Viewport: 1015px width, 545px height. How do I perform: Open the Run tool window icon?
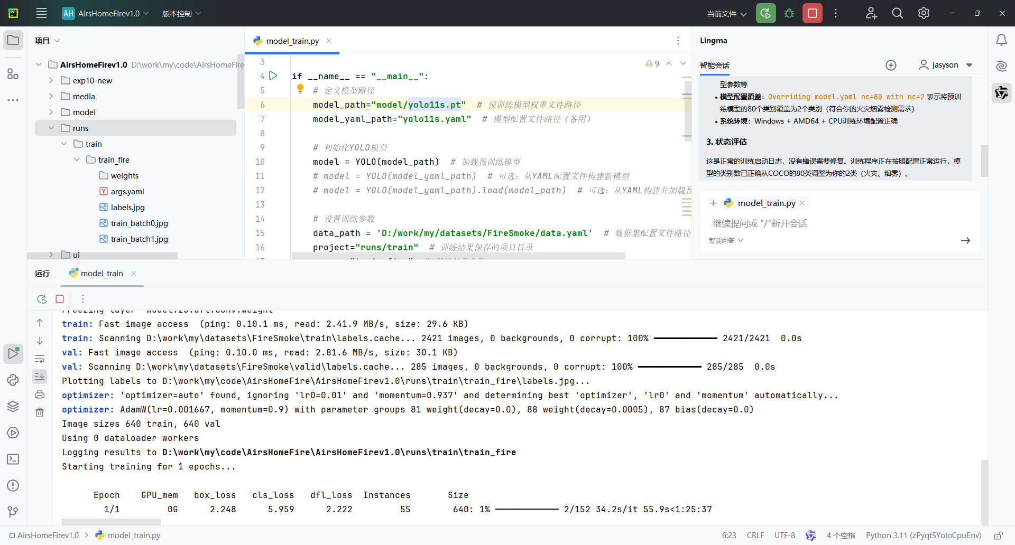[x=13, y=353]
